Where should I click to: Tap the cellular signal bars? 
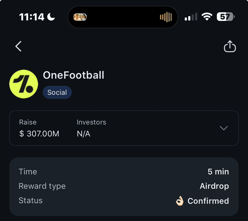pos(191,17)
